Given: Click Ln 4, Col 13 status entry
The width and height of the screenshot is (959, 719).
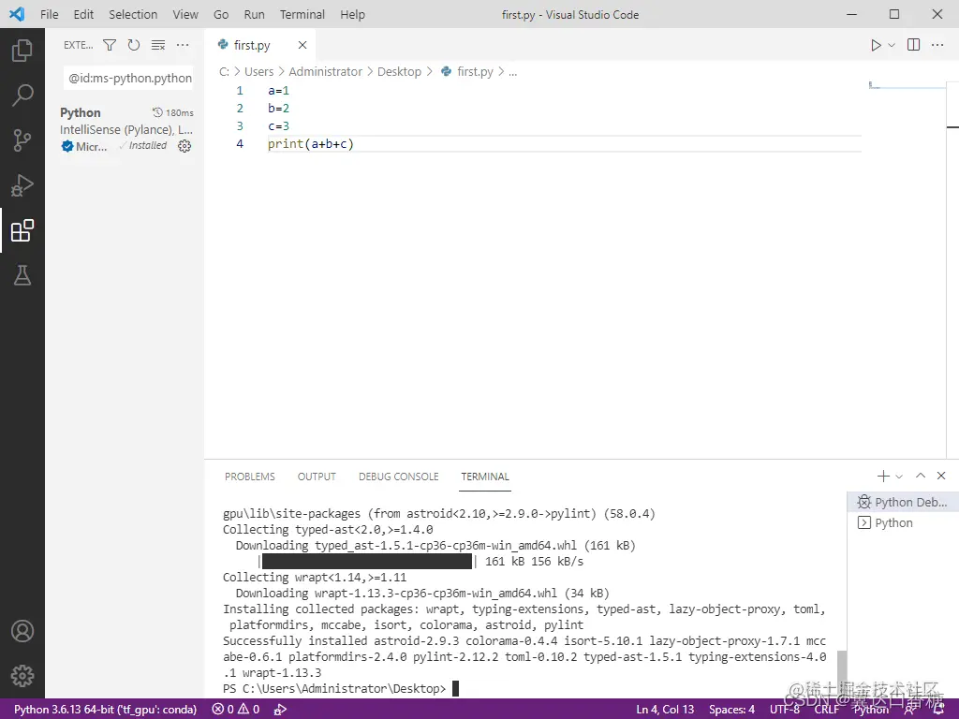Looking at the screenshot, I should pyautogui.click(x=665, y=710).
